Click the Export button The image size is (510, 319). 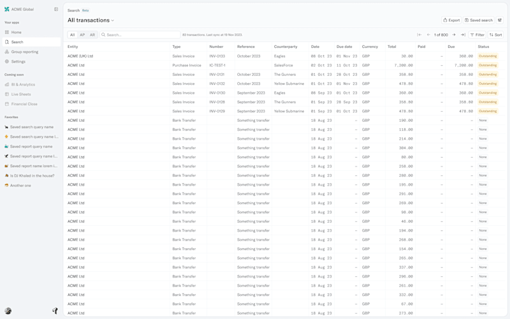pyautogui.click(x=451, y=20)
